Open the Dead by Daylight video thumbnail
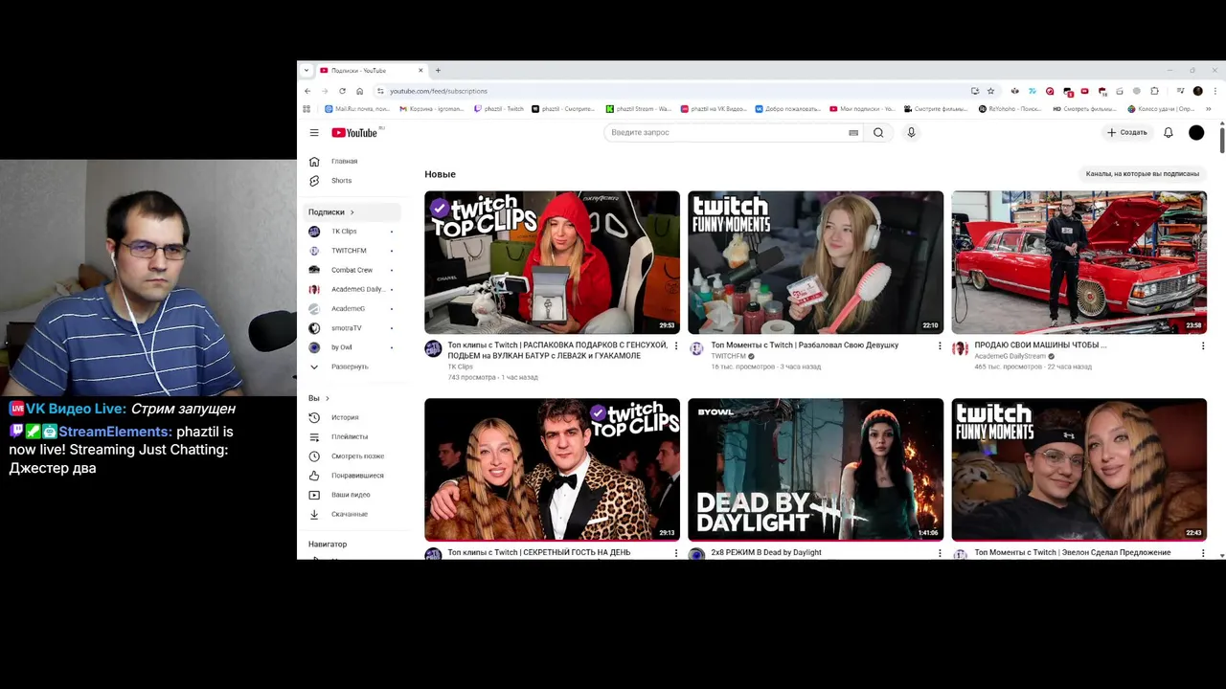Viewport: 1226px width, 689px height. click(x=815, y=470)
